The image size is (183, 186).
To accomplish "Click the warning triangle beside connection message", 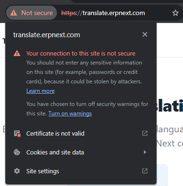I will pyautogui.click(x=17, y=53).
